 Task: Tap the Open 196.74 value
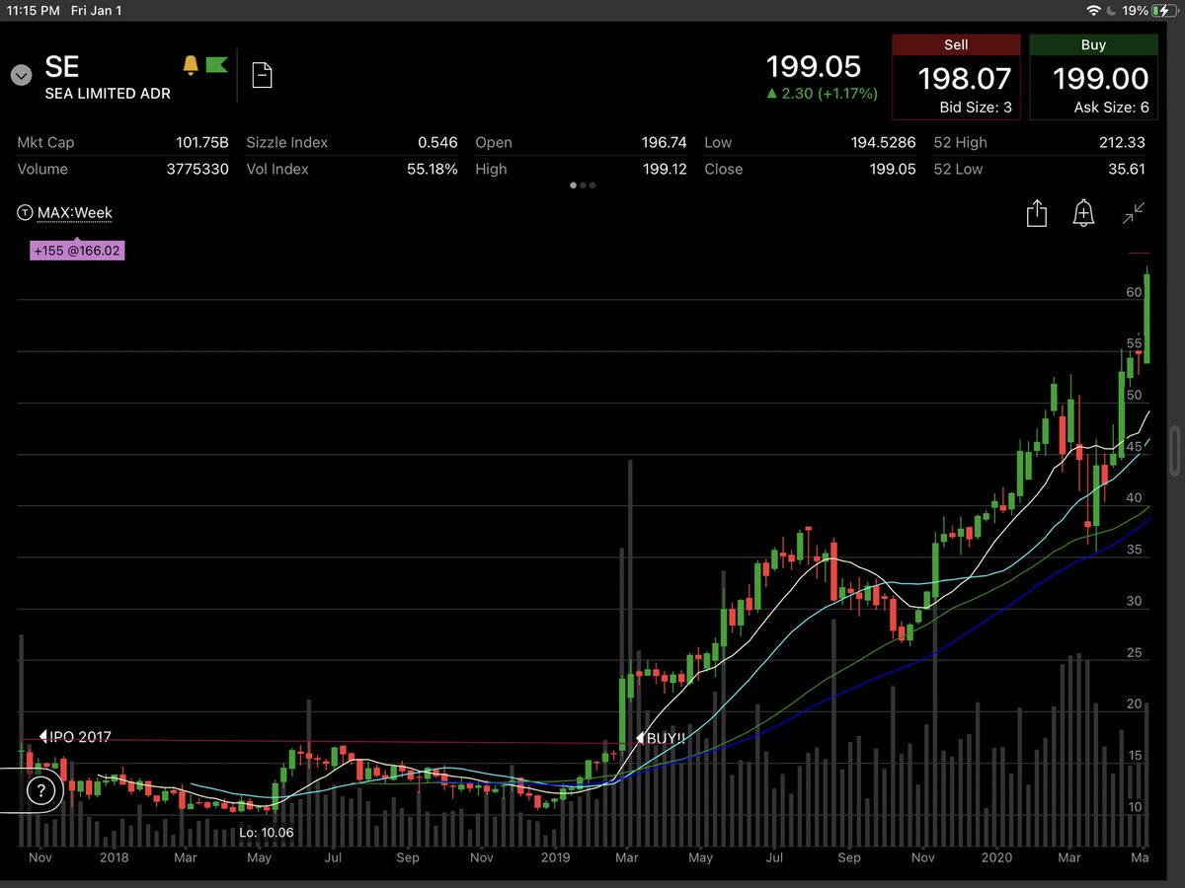[665, 142]
